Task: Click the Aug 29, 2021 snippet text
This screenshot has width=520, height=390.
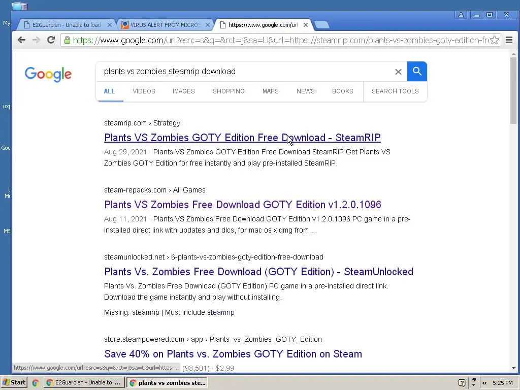Action: tap(125, 152)
